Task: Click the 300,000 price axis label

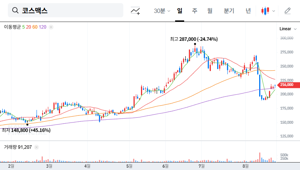Action: 287,38
